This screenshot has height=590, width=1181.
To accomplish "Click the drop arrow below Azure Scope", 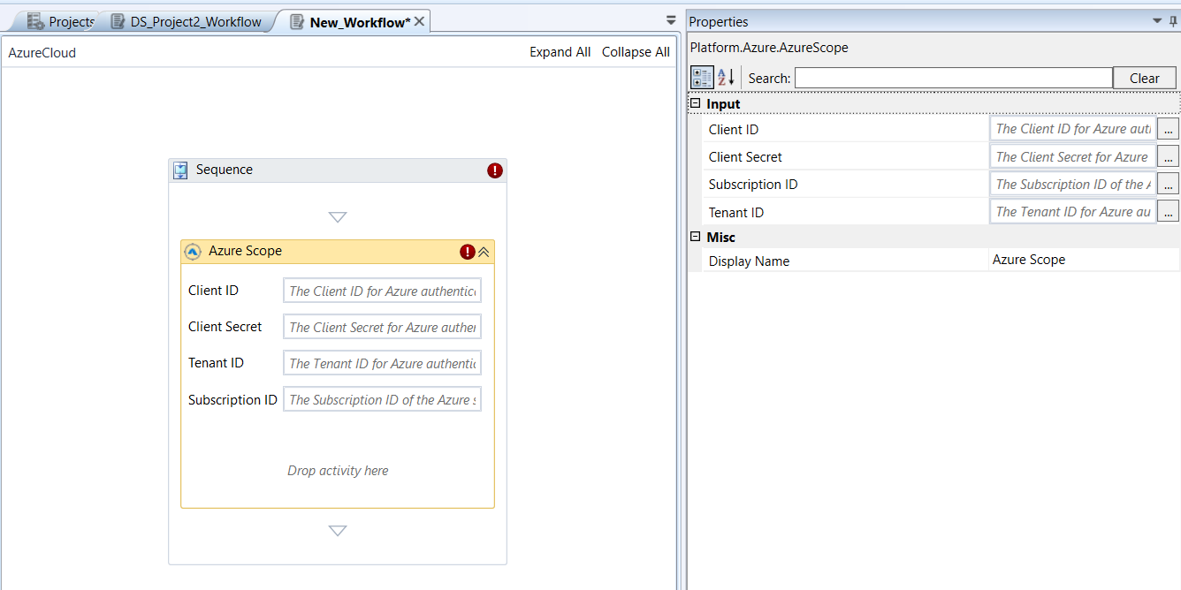I will (x=338, y=531).
